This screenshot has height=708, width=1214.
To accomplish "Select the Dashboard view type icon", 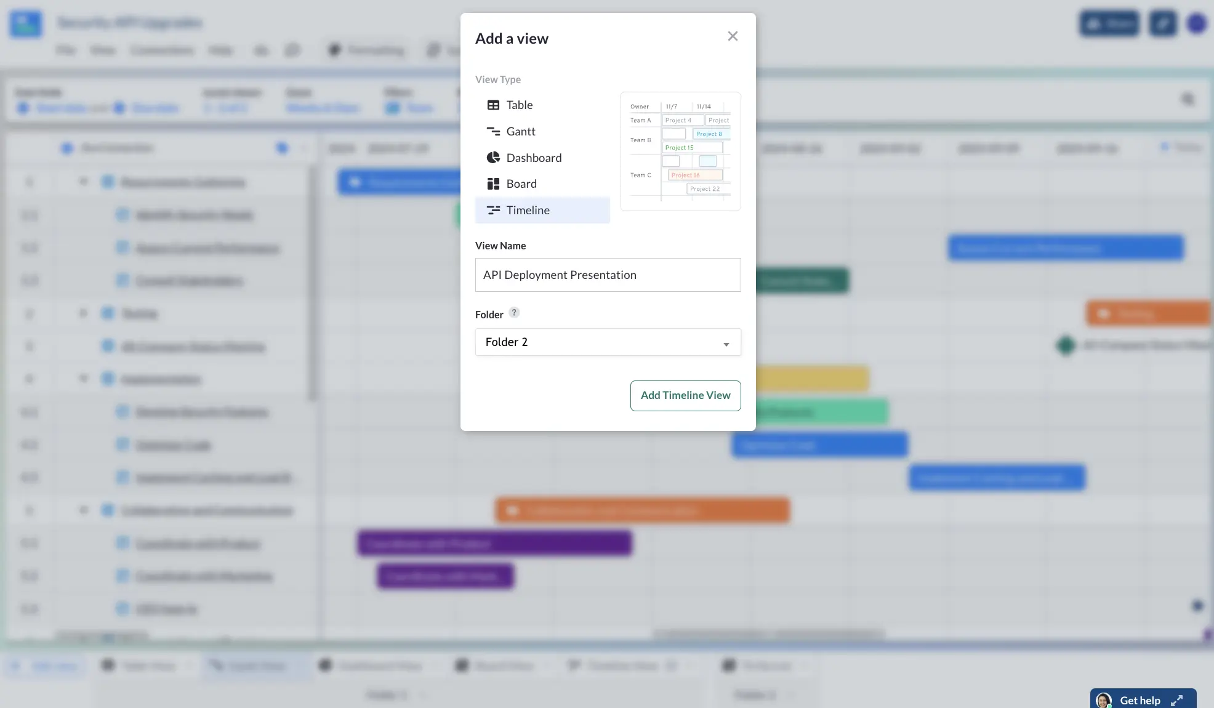I will [493, 158].
